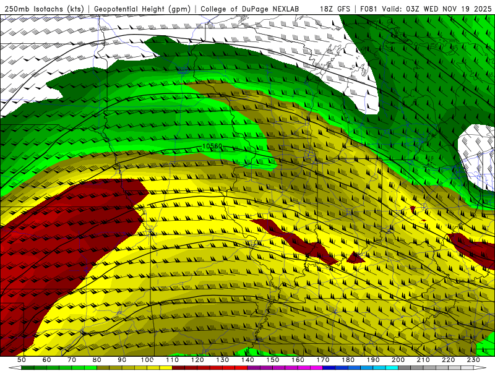Click the cyan swatch just before 200
The width and height of the screenshot is (495, 371).
[392, 368]
